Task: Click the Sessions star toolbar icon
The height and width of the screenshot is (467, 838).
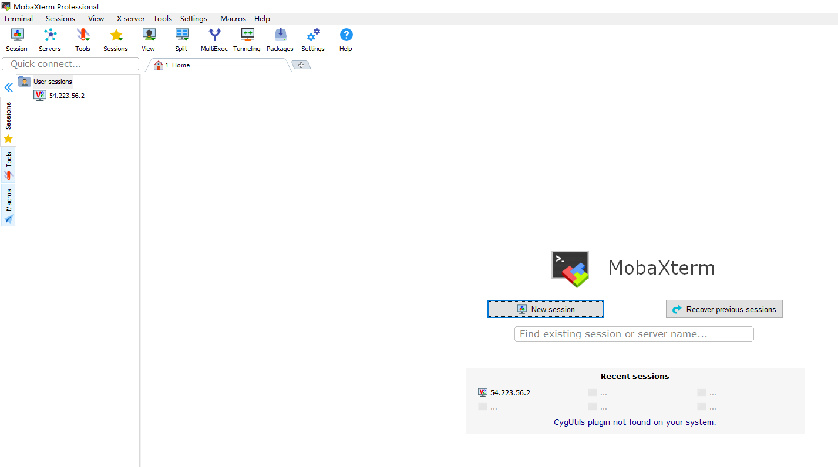Action: [116, 40]
